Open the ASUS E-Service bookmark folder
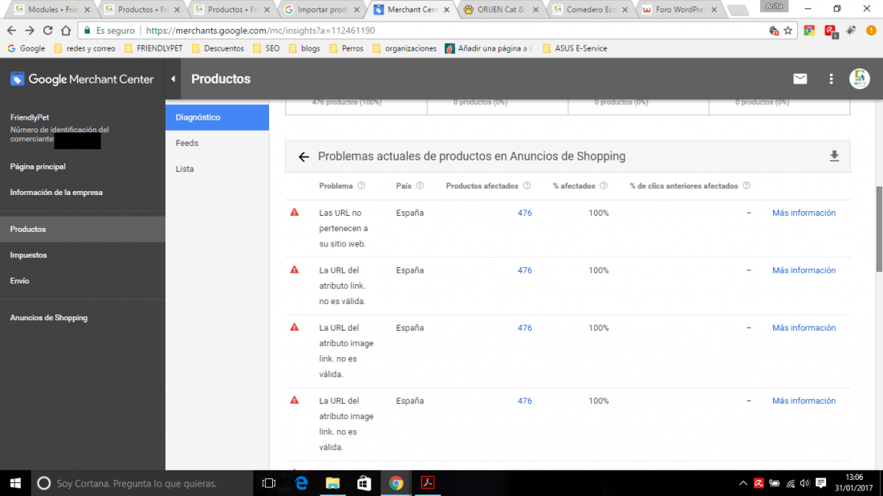The image size is (883, 496). [575, 48]
